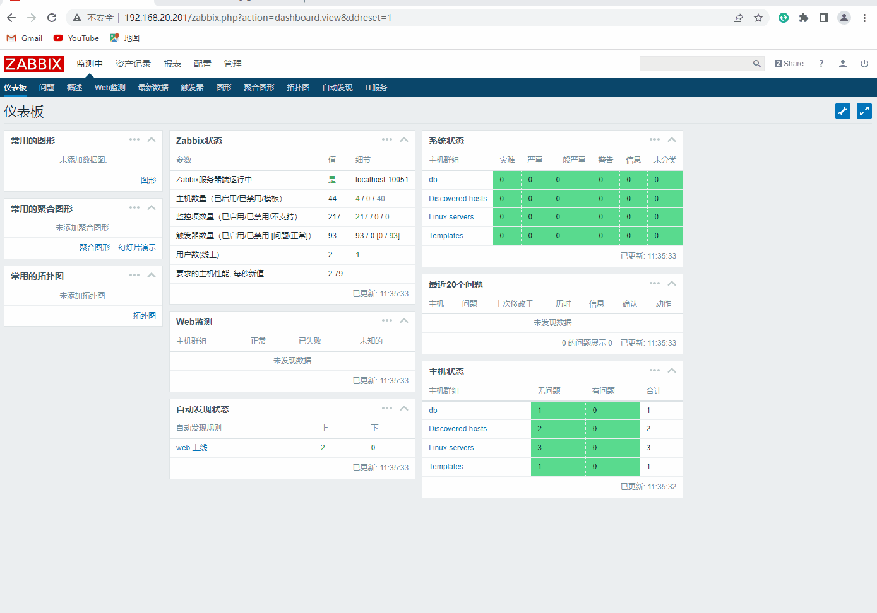This screenshot has height=613, width=877.
Task: Collapse the 主机状态 widget
Action: click(x=672, y=371)
